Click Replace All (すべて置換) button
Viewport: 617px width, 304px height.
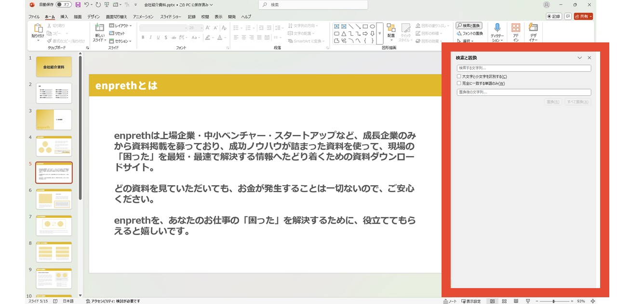click(577, 102)
